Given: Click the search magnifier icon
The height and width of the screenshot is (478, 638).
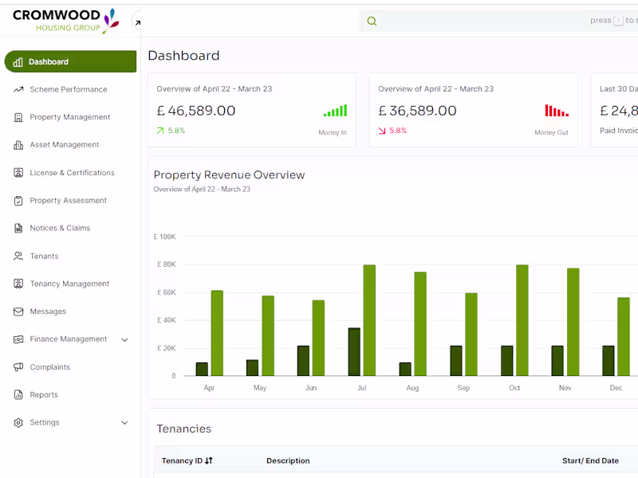Looking at the screenshot, I should [372, 22].
